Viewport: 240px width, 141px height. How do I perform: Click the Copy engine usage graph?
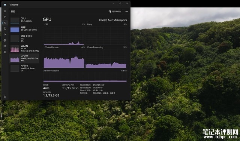(106, 35)
